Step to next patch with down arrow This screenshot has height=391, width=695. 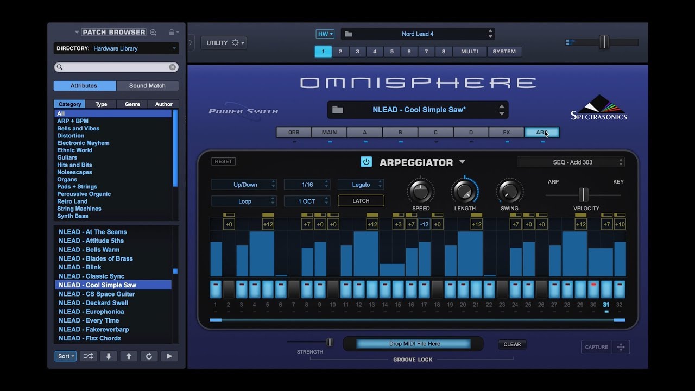tap(109, 356)
